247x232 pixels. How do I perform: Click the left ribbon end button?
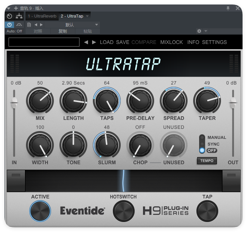point(16,181)
